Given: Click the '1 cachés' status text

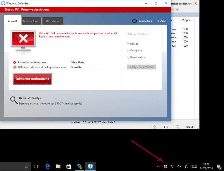Looking at the screenshot, I should pyautogui.click(x=75, y=122).
